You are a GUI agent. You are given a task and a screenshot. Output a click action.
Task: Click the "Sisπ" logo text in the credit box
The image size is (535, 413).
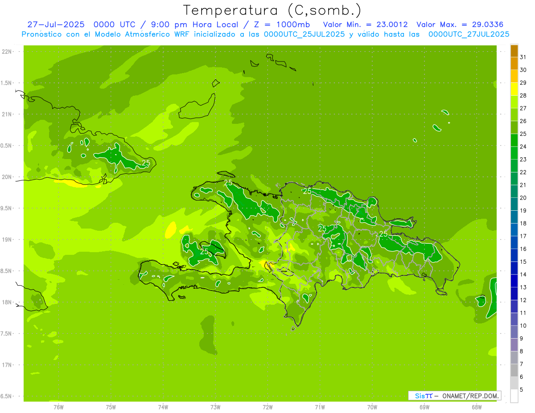[424, 396]
